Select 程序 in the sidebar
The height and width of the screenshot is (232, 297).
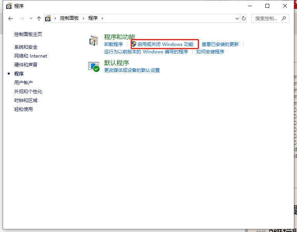point(19,74)
